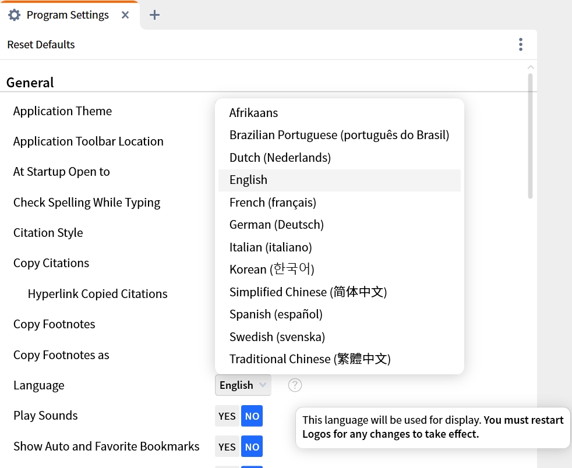The image size is (572, 468).
Task: Click the settings vertical scrollbar thumb
Action: [530, 136]
